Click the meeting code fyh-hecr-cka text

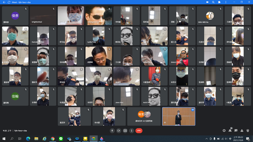(x=21, y=130)
